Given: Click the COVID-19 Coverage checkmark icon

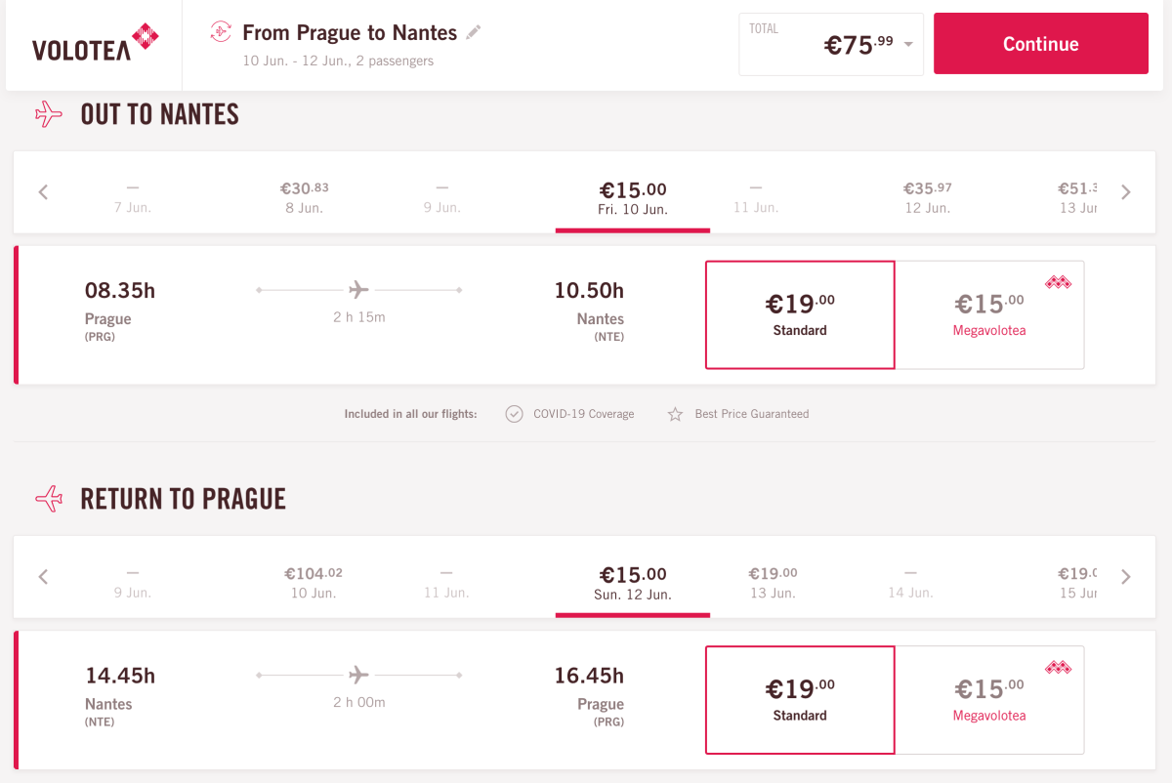Looking at the screenshot, I should (515, 414).
